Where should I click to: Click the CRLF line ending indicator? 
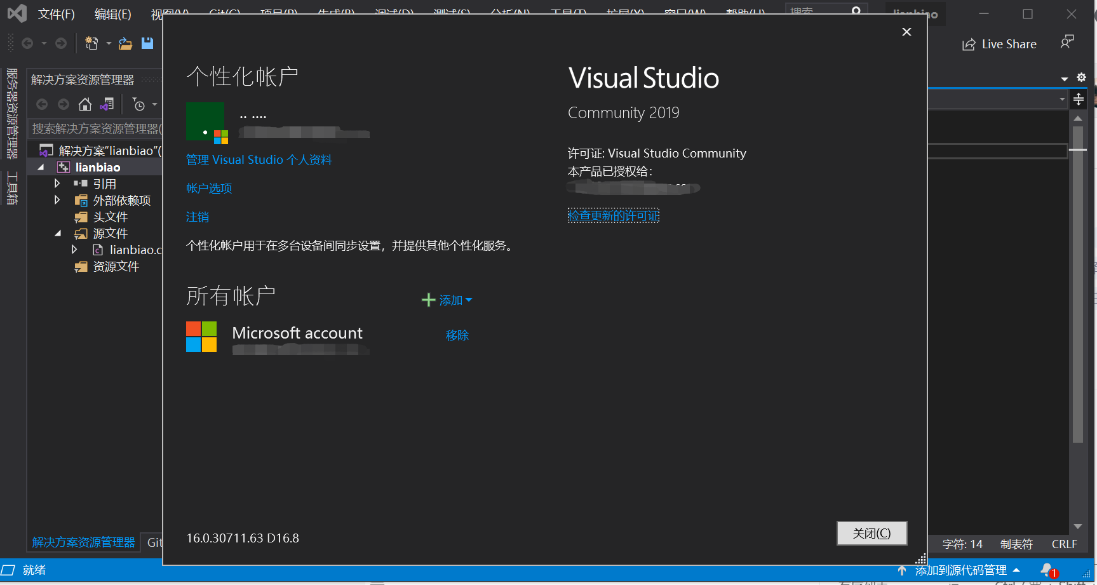[1064, 544]
